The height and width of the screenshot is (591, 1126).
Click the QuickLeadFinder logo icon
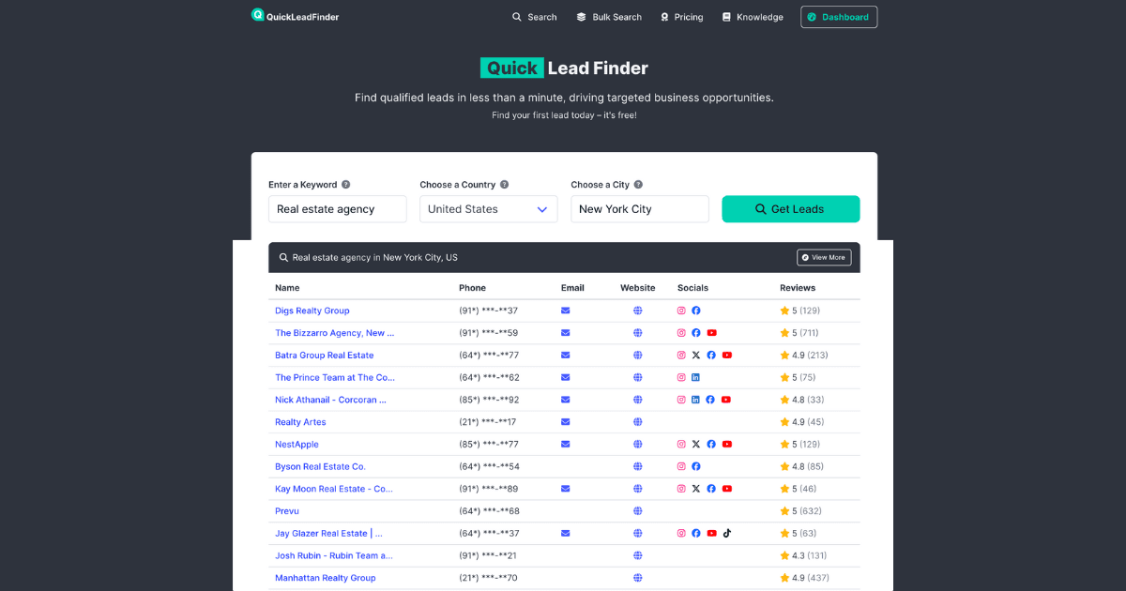(258, 15)
